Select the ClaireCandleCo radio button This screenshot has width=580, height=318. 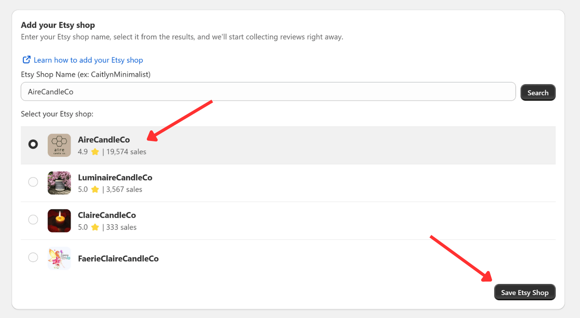coord(33,219)
